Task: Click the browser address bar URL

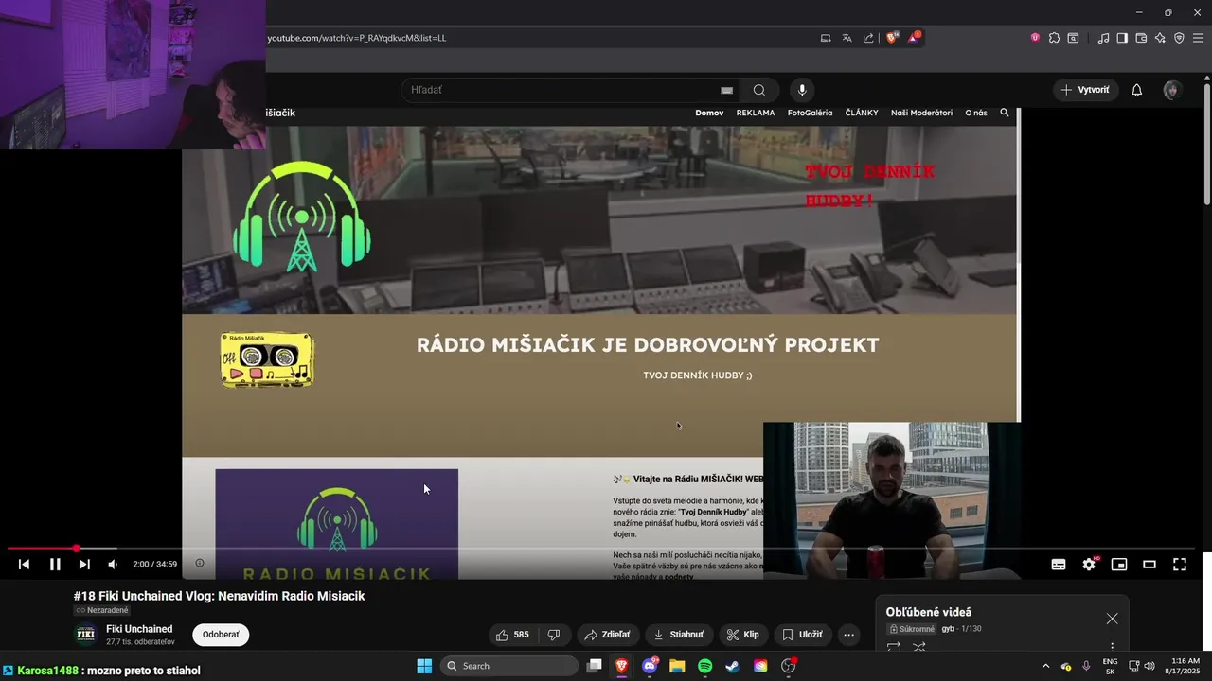Action: click(x=357, y=38)
